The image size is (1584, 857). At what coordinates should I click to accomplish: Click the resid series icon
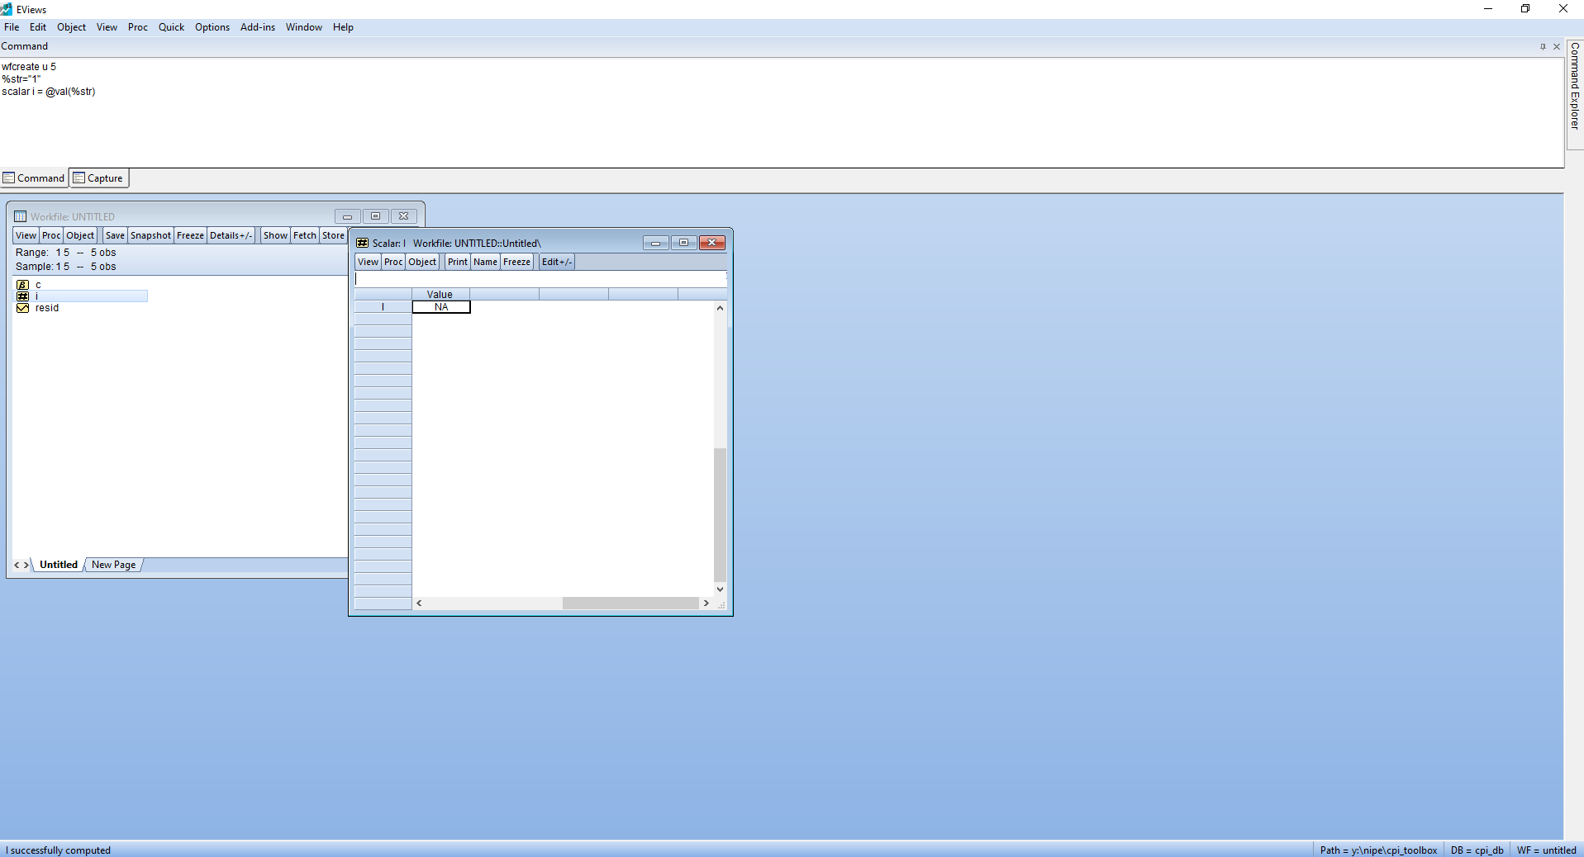pos(22,308)
